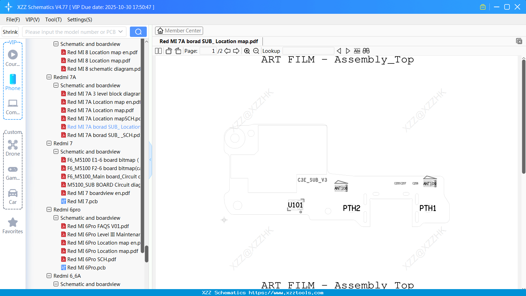Toggle whole-word match Abi icon

tap(357, 51)
